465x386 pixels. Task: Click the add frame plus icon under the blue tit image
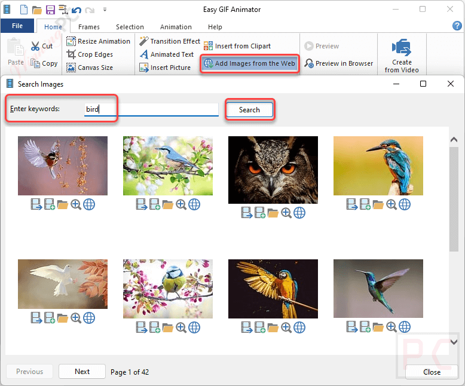point(155,327)
